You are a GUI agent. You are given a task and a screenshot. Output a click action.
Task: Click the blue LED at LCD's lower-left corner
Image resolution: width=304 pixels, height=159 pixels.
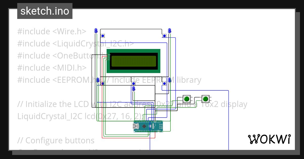pyautogui.click(x=98, y=80)
